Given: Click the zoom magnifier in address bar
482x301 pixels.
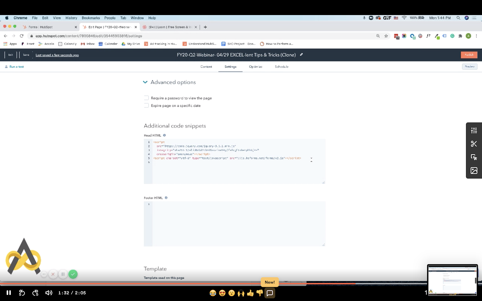Looking at the screenshot, I should pyautogui.click(x=378, y=36).
